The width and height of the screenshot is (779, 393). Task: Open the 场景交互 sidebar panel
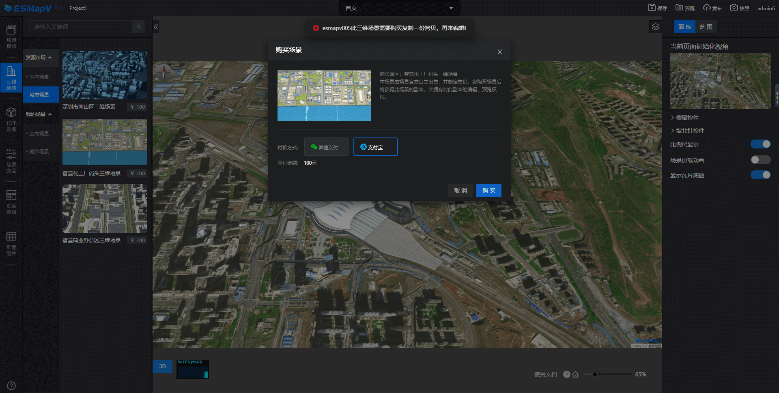click(11, 161)
